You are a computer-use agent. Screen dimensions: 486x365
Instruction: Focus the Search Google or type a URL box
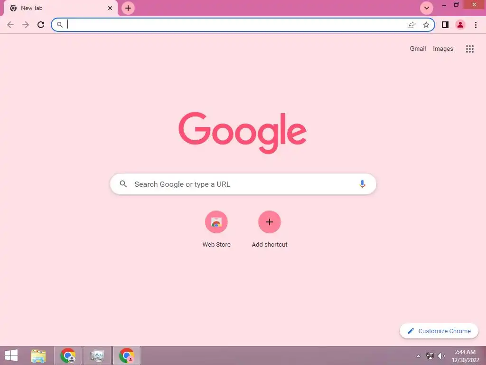click(243, 184)
